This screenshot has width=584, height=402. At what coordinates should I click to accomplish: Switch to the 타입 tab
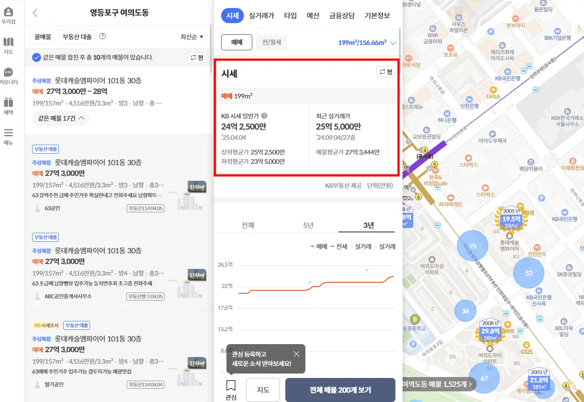pos(290,16)
